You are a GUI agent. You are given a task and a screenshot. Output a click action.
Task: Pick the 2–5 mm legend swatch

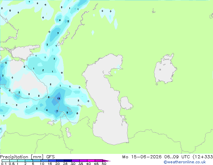pyautogui.click(x=29, y=161)
